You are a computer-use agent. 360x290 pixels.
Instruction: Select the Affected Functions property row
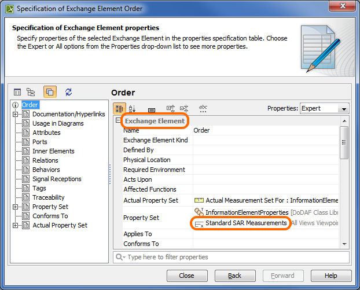click(x=230, y=189)
